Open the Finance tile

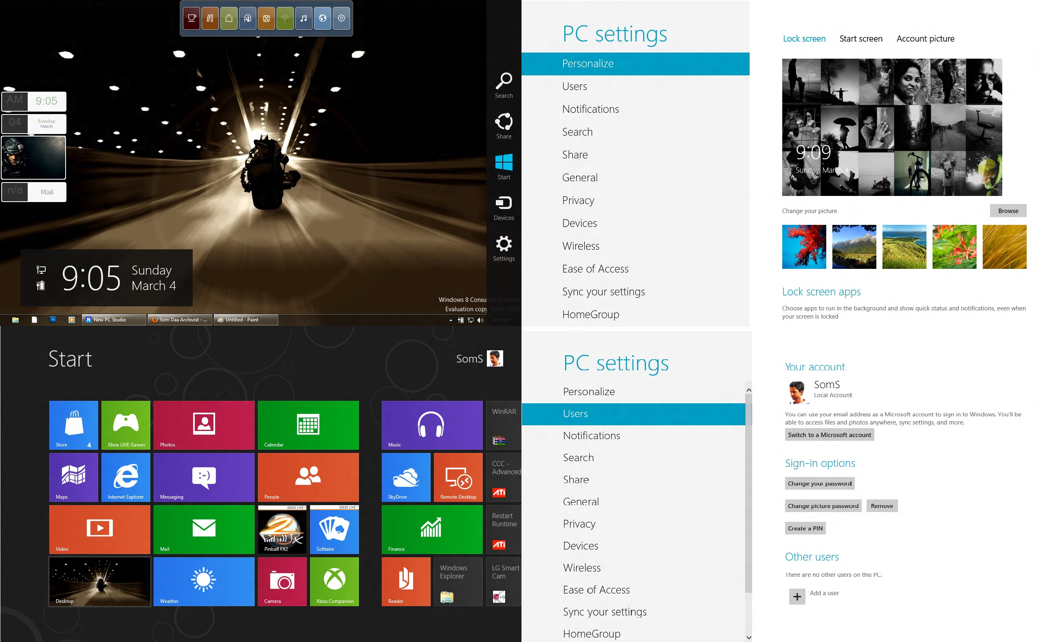pyautogui.click(x=432, y=530)
